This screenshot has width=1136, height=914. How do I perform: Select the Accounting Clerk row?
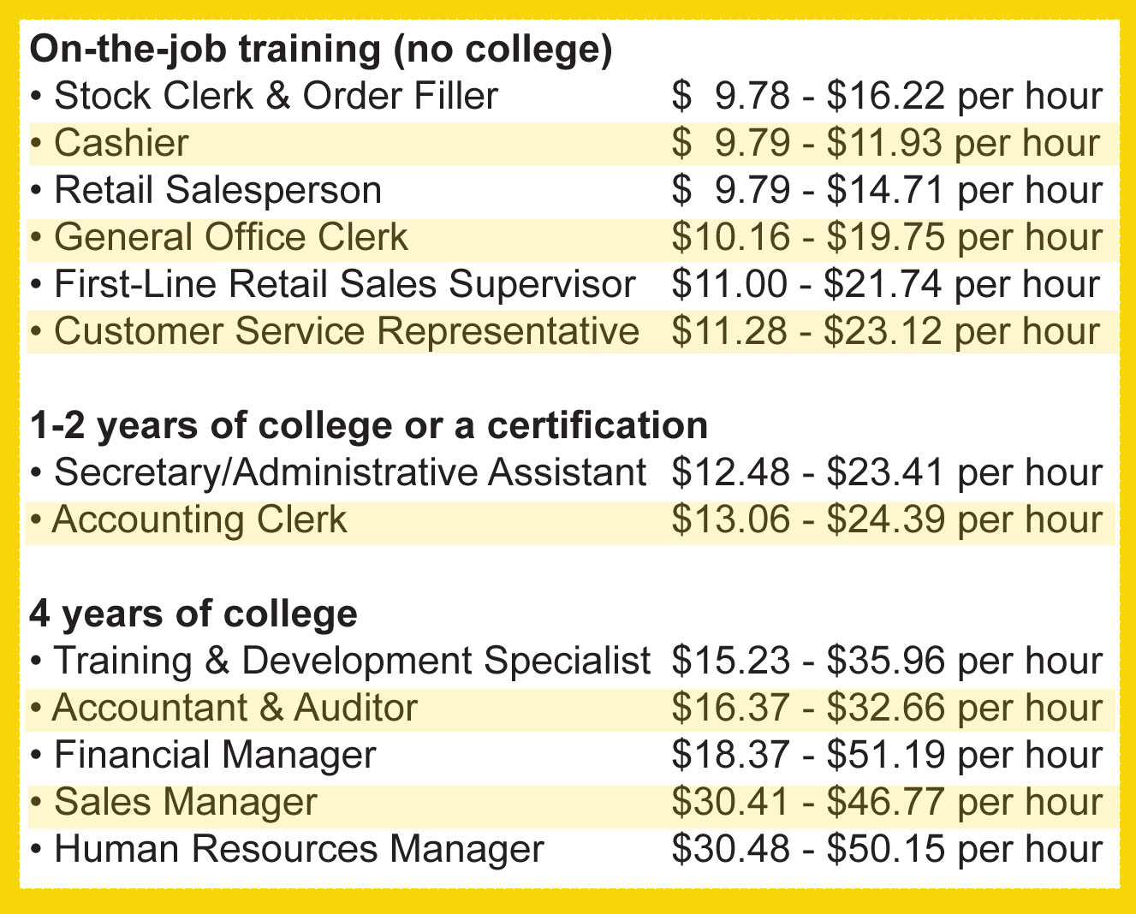(572, 520)
